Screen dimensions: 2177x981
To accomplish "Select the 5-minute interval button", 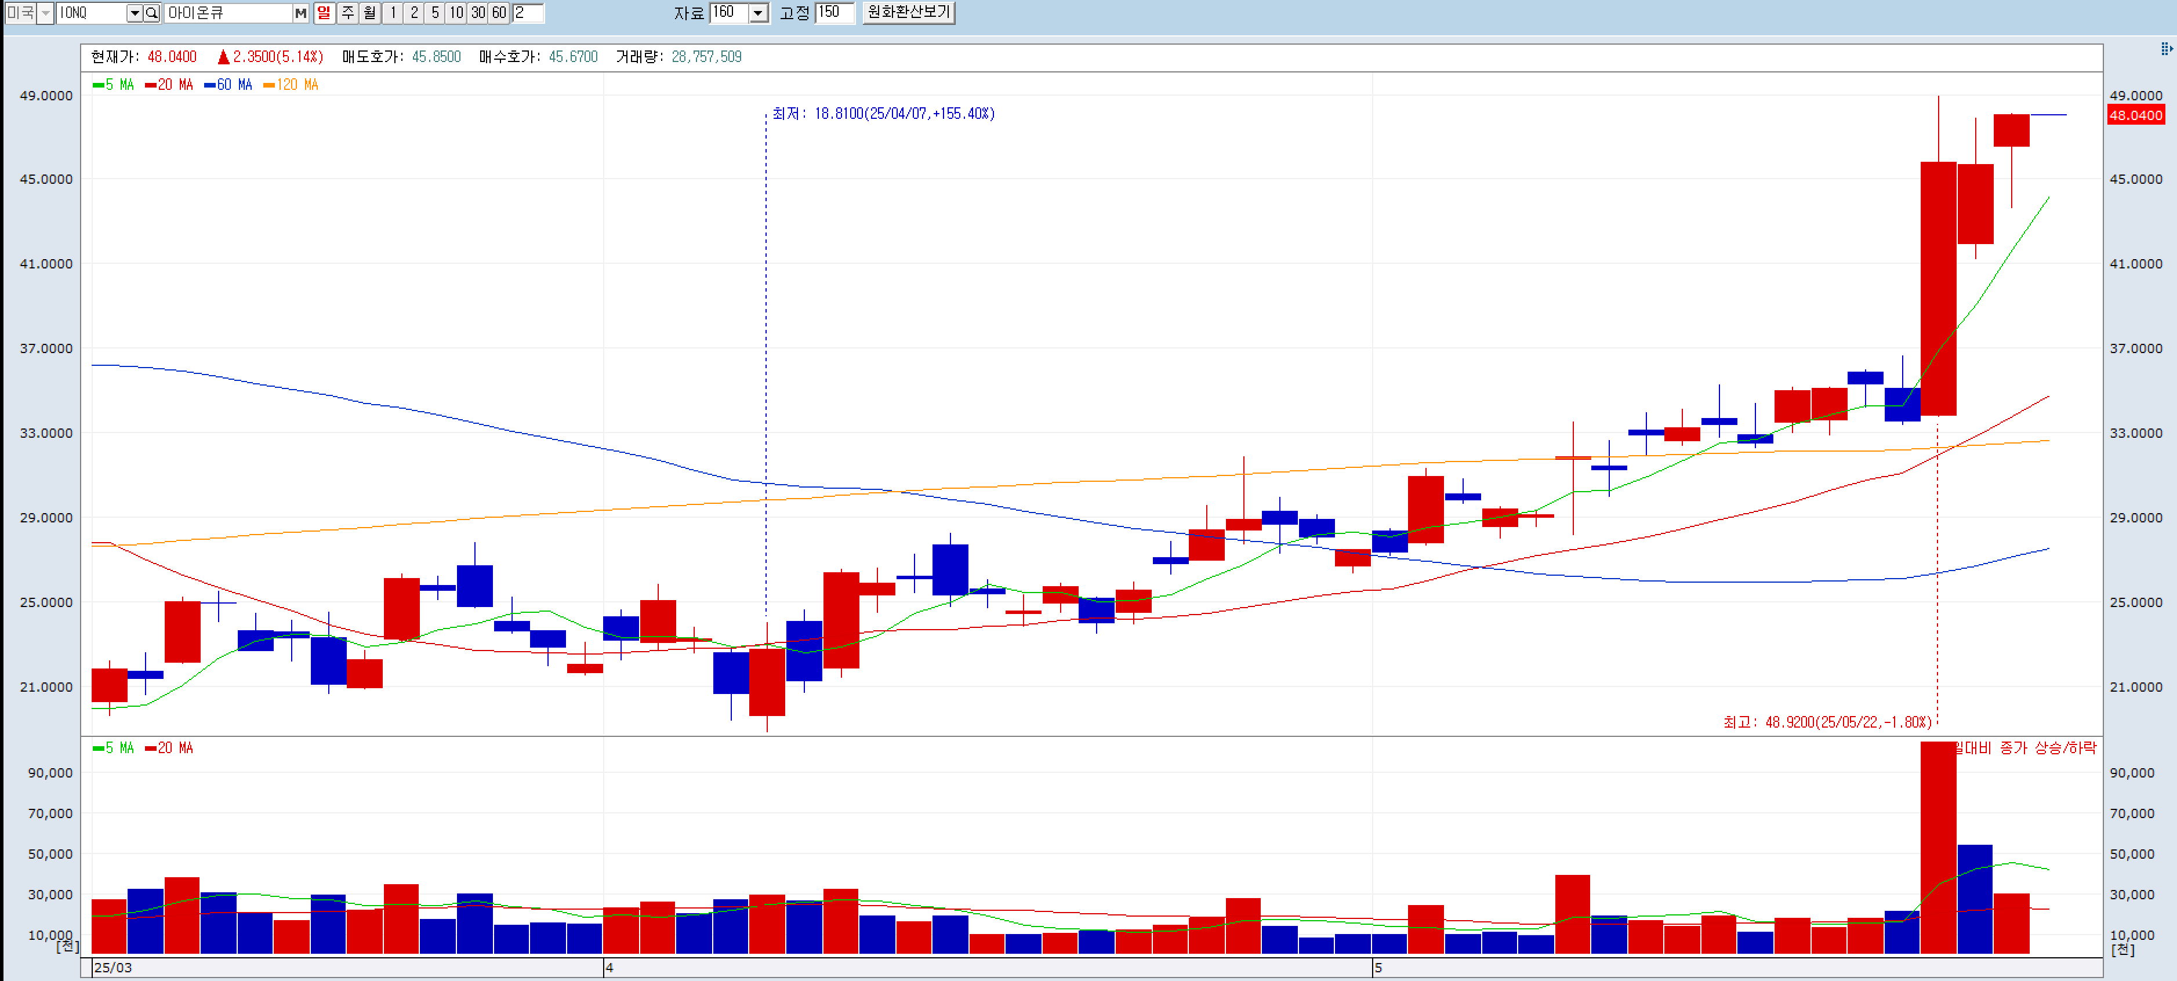I will [434, 13].
